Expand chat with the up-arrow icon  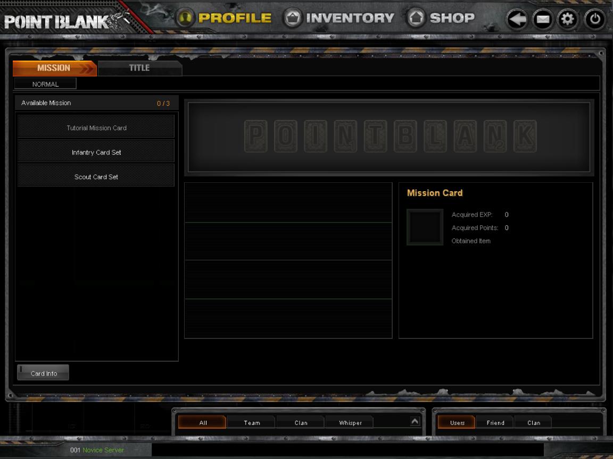coord(415,421)
